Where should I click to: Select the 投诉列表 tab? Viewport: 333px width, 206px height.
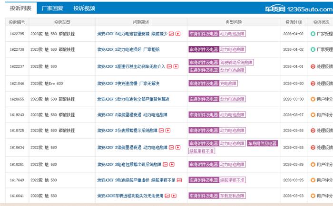click(20, 9)
